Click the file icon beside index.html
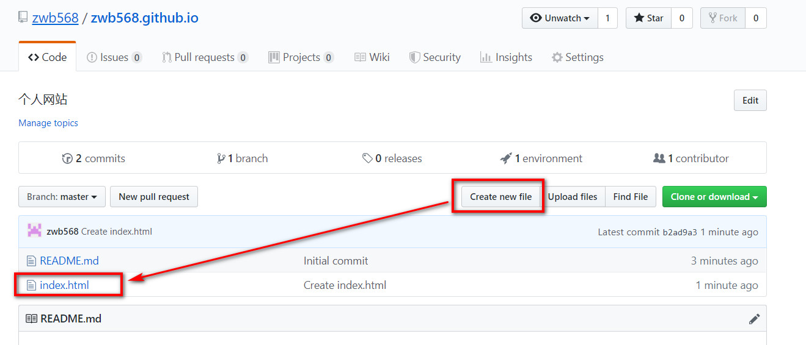 pyautogui.click(x=31, y=285)
